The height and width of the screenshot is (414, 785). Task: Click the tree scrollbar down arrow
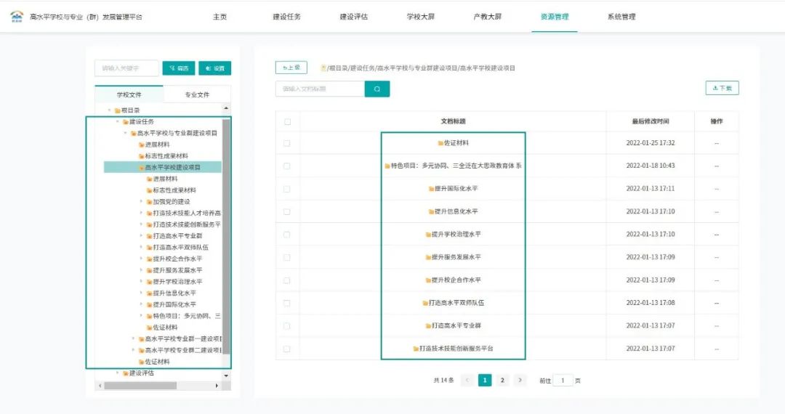click(226, 376)
